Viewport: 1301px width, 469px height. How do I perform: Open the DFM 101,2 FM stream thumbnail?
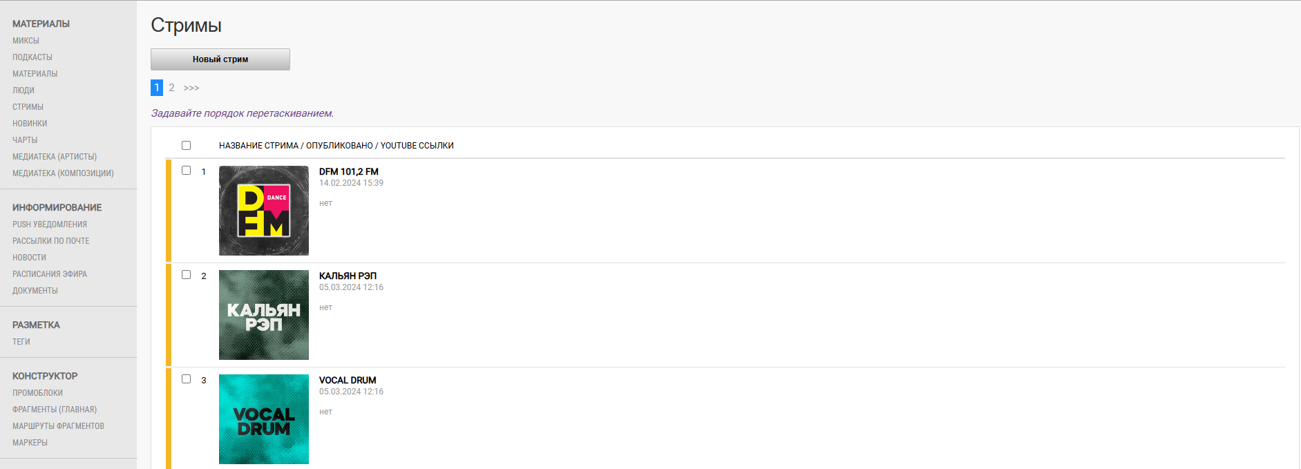point(264,211)
